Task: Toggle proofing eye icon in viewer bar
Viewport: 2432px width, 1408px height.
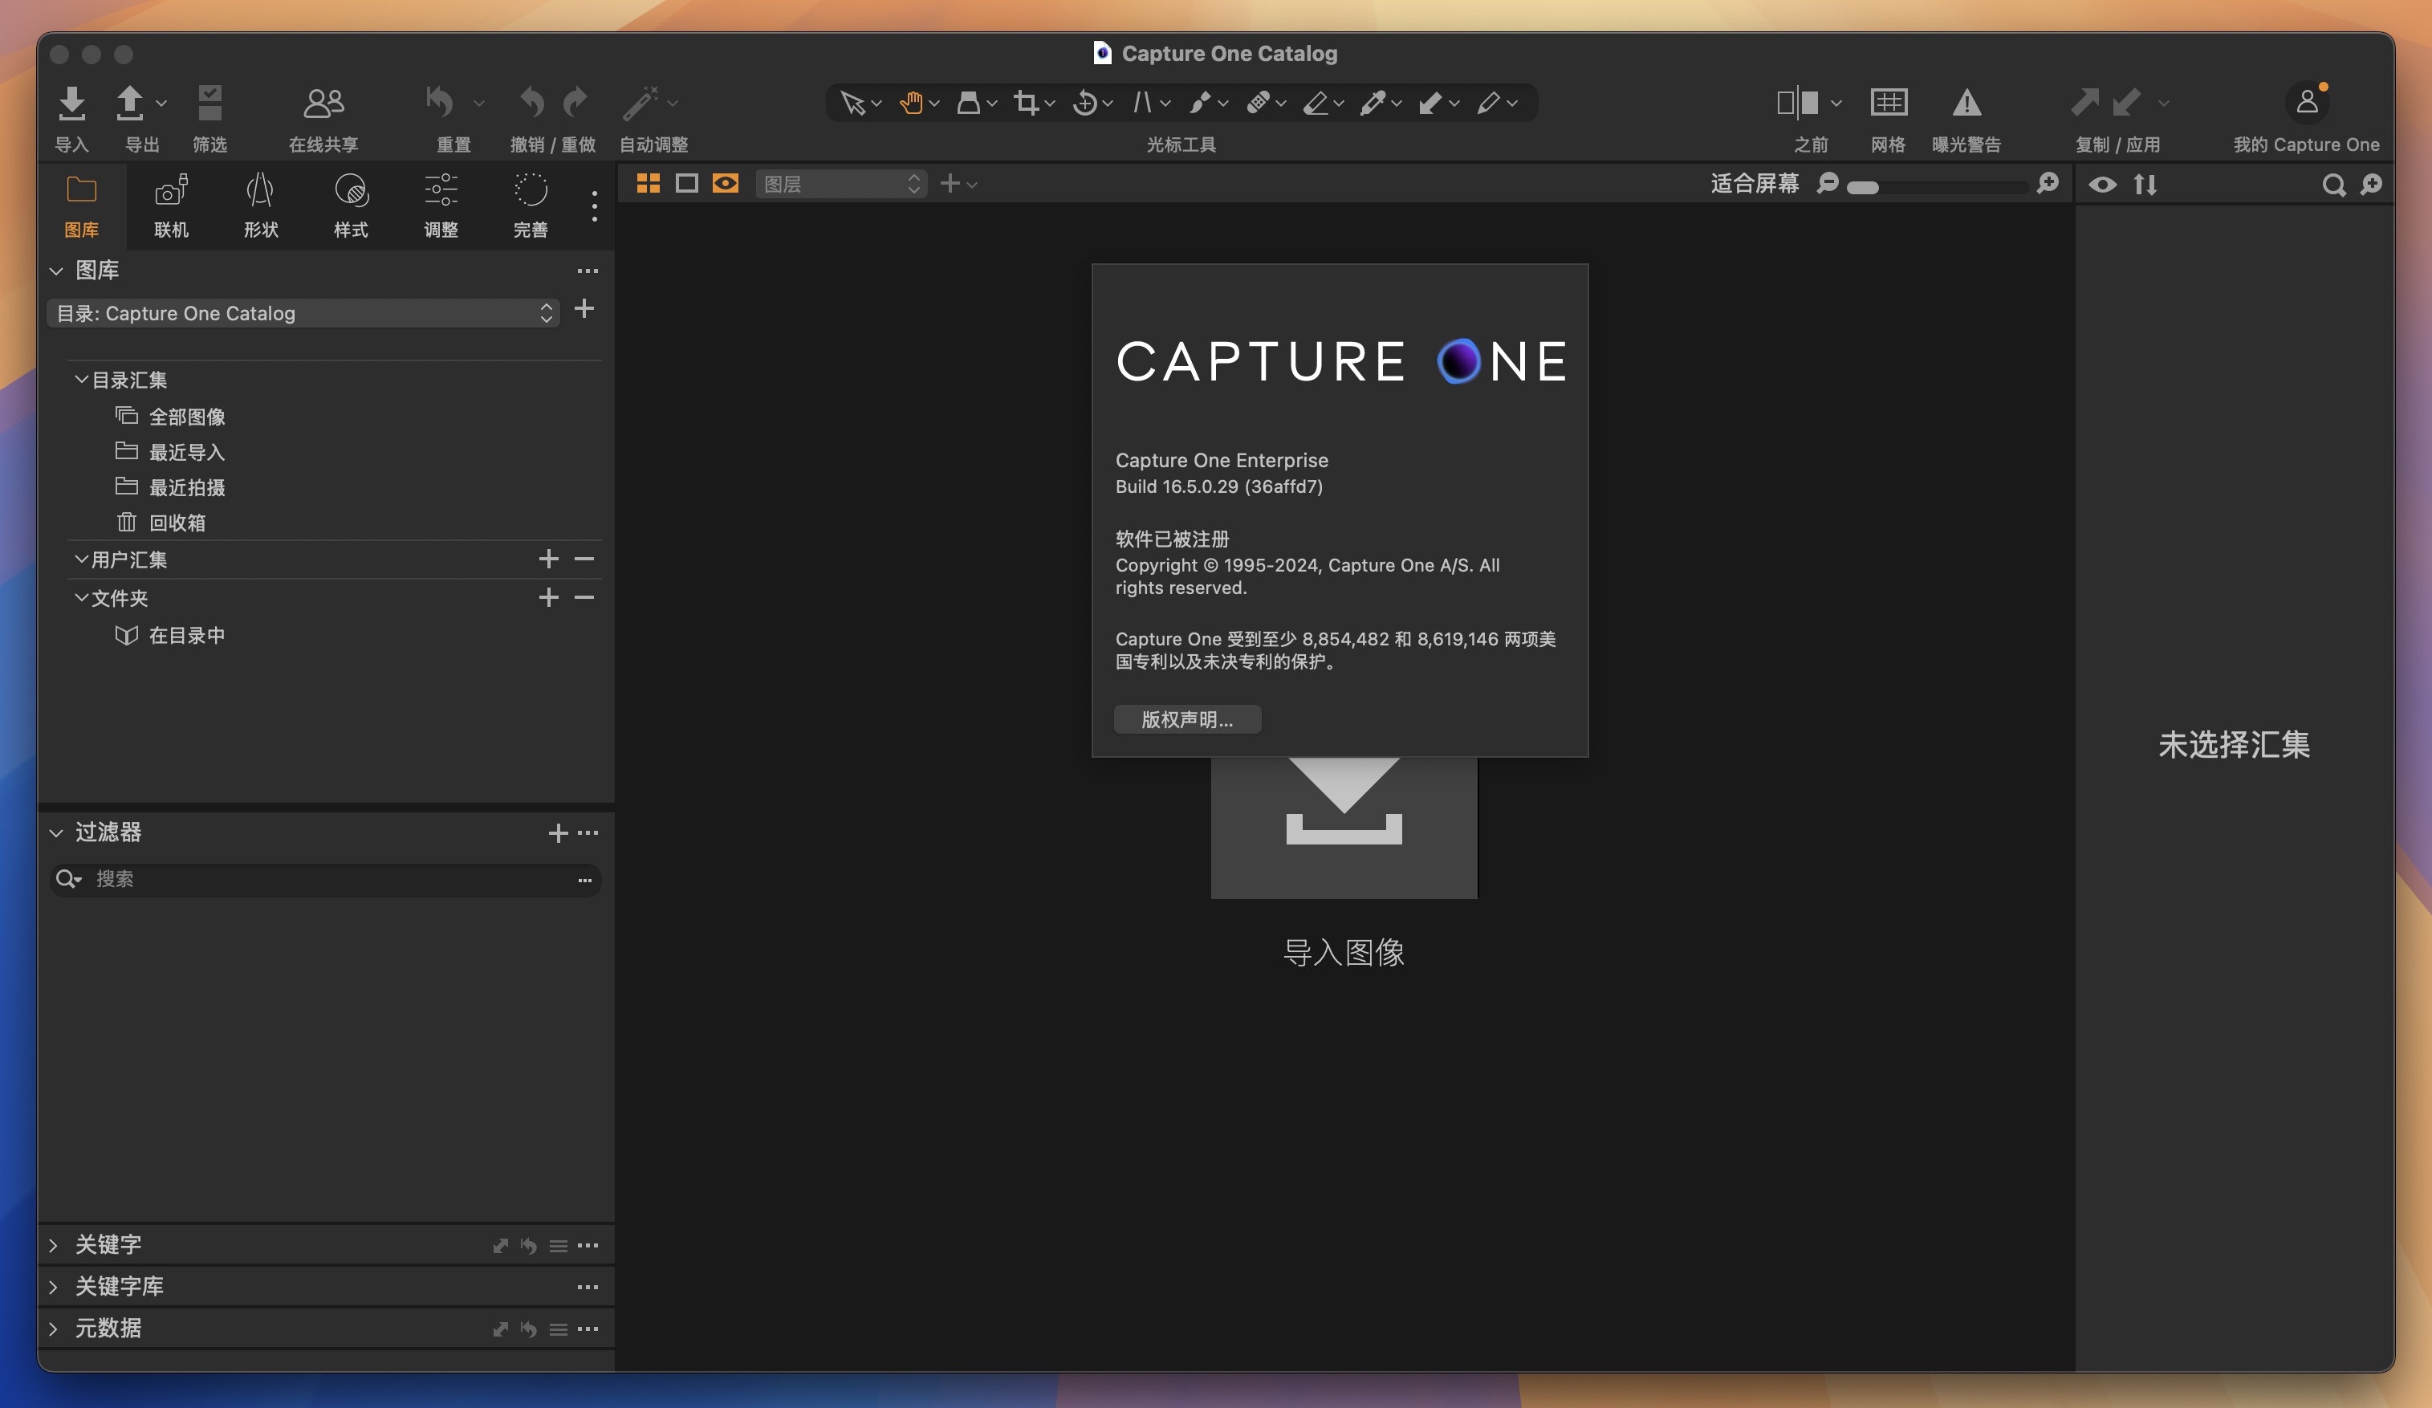Action: click(726, 183)
